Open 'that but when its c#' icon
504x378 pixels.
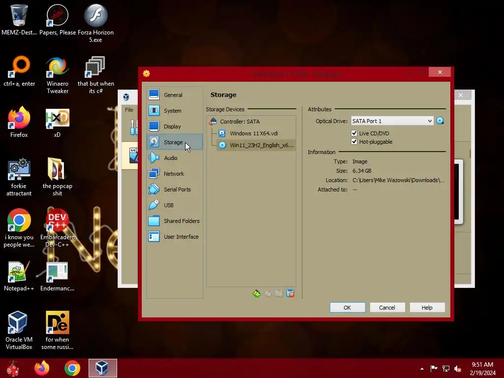tap(96, 75)
